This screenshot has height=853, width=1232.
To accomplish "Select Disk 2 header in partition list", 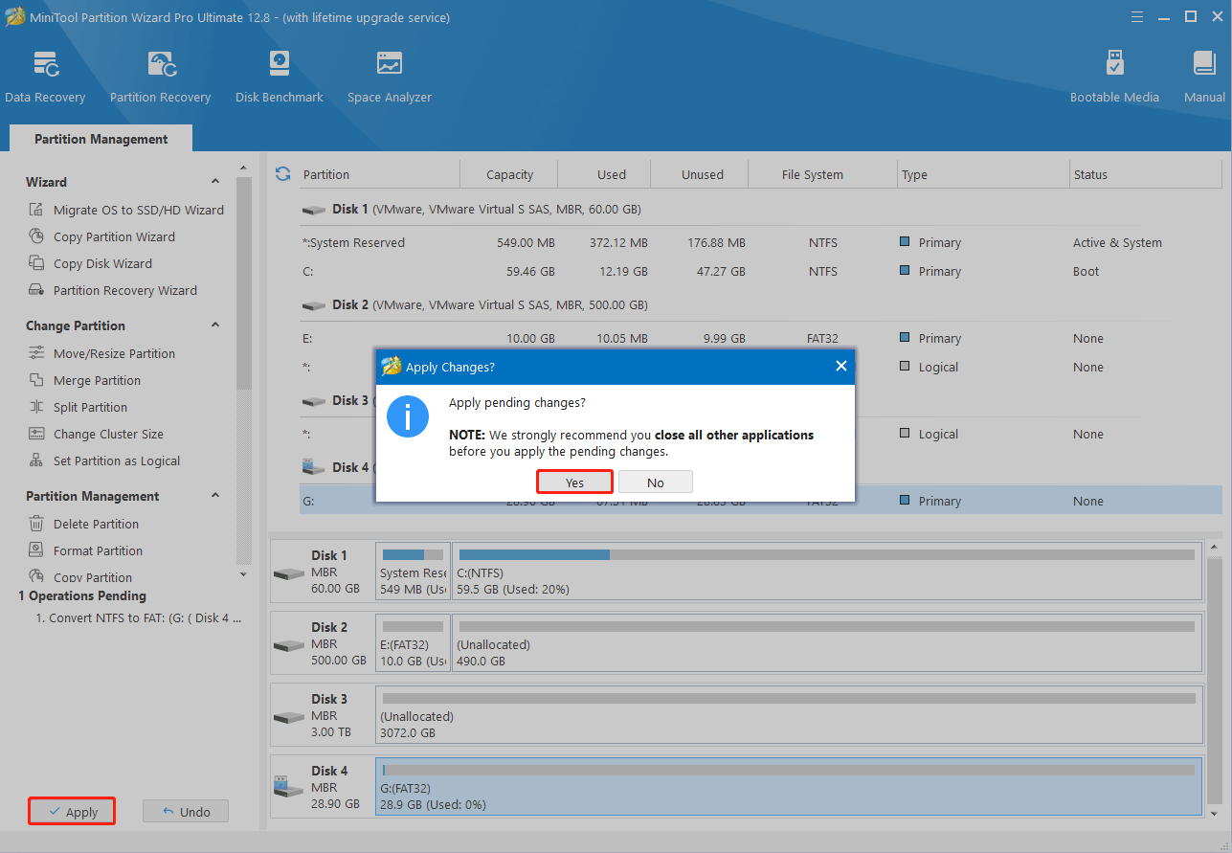I will click(761, 304).
